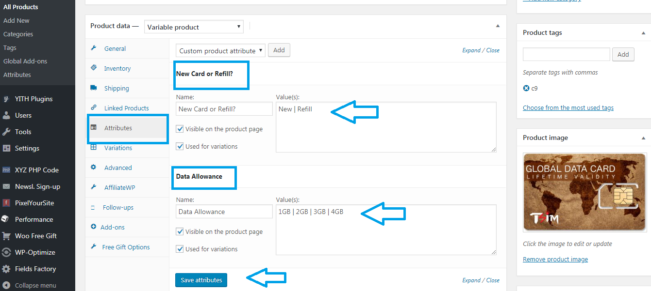This screenshot has width=651, height=291.
Task: Click the Data Allowance values text area
Action: 386,230
